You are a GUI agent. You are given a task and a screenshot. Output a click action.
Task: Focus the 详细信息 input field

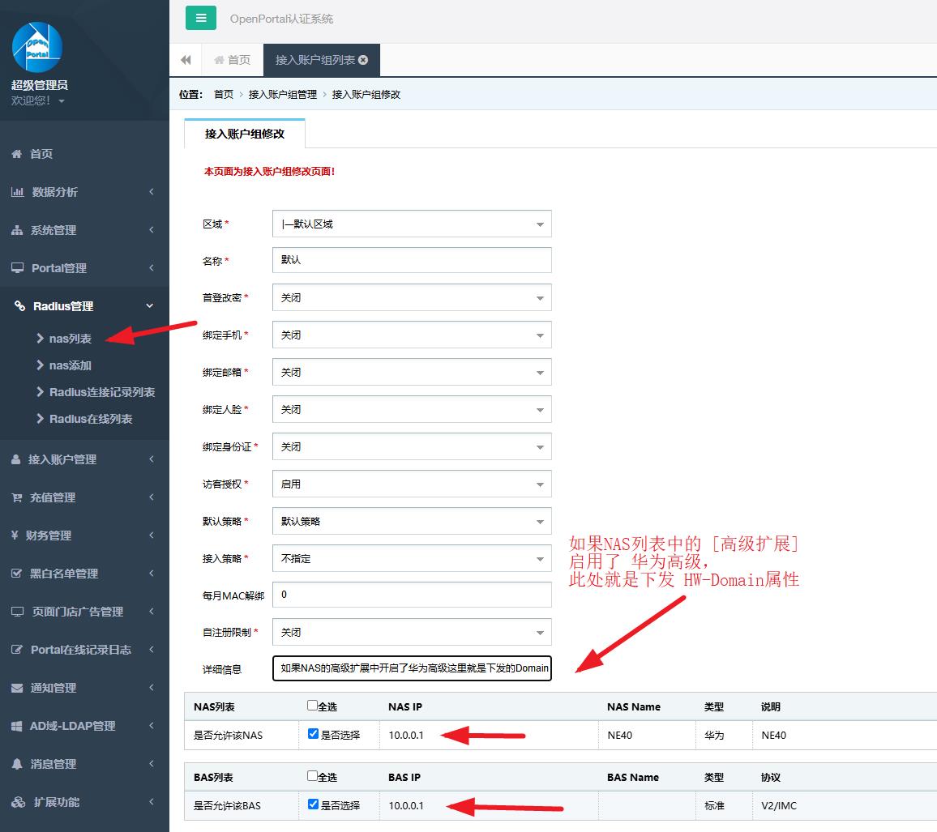tap(412, 668)
